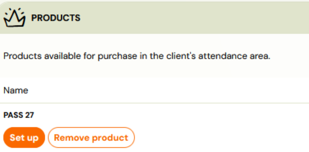Open setup for PASS 27

(x=24, y=138)
